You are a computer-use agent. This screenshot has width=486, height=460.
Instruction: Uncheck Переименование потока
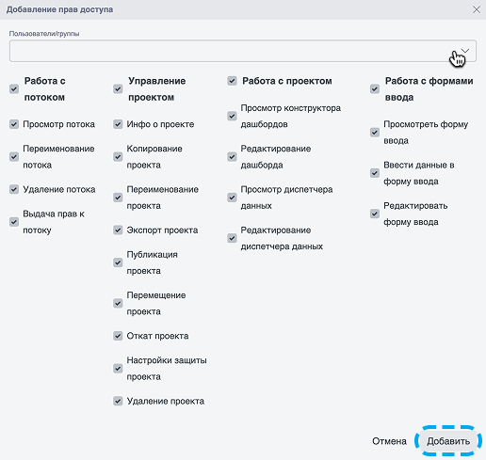coord(14,157)
